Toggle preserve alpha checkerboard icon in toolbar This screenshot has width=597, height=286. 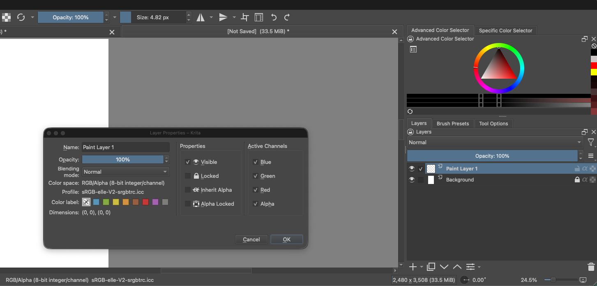[6, 17]
